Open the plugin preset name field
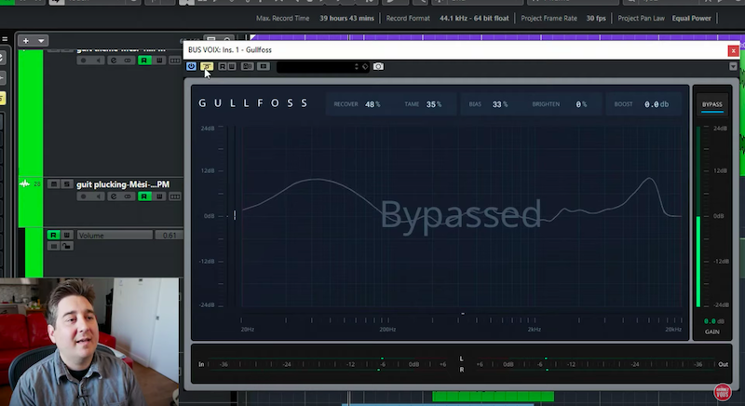This screenshot has width=745, height=406. pyautogui.click(x=315, y=67)
